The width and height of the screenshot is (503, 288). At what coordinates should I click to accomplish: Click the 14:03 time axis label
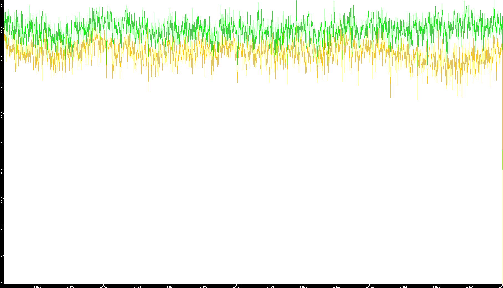tap(104, 287)
